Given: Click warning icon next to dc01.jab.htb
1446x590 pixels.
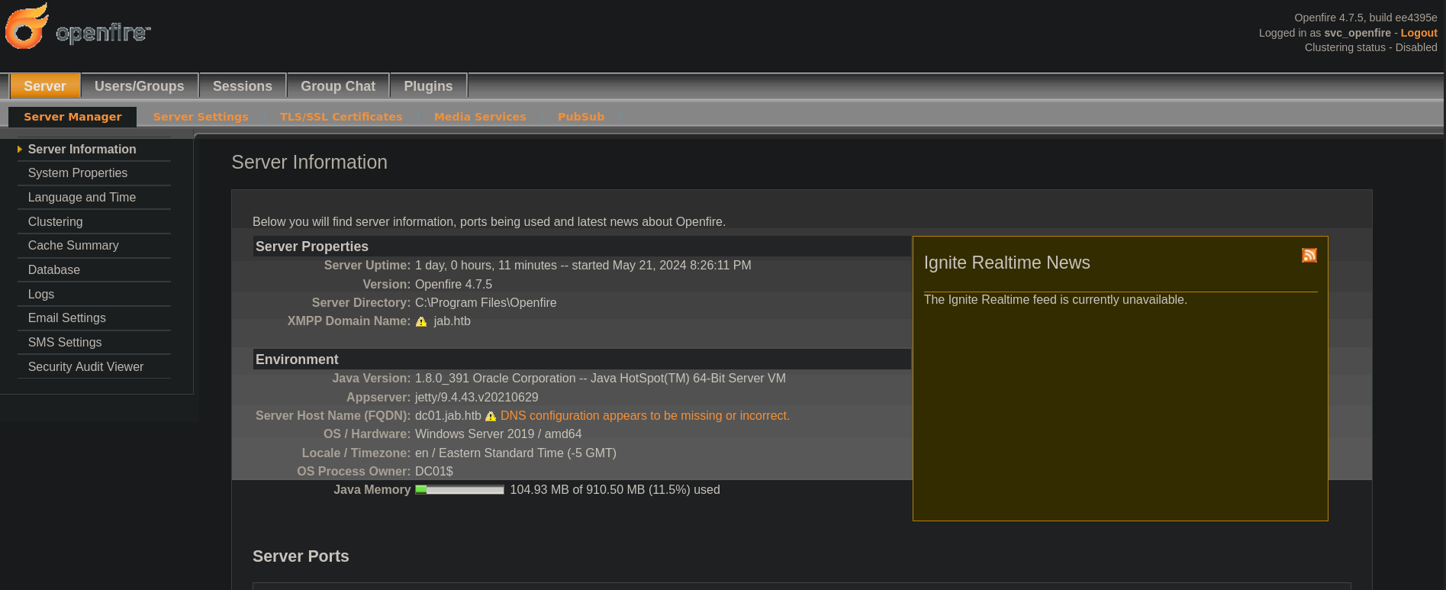Looking at the screenshot, I should (491, 417).
